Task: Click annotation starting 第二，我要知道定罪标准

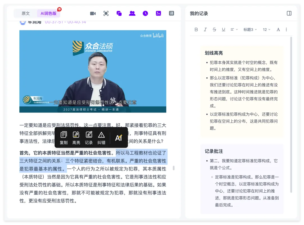Action: (243, 164)
